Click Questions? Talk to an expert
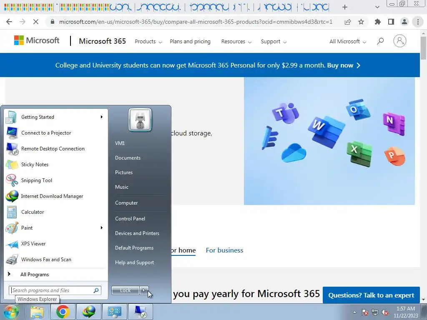 (x=371, y=295)
